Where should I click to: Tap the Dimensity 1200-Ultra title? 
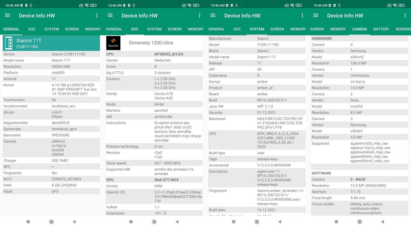(x=151, y=43)
